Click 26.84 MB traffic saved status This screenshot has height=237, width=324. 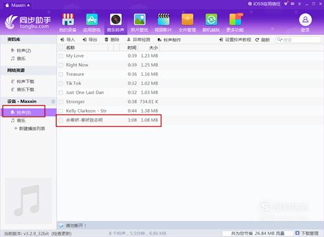point(258,233)
